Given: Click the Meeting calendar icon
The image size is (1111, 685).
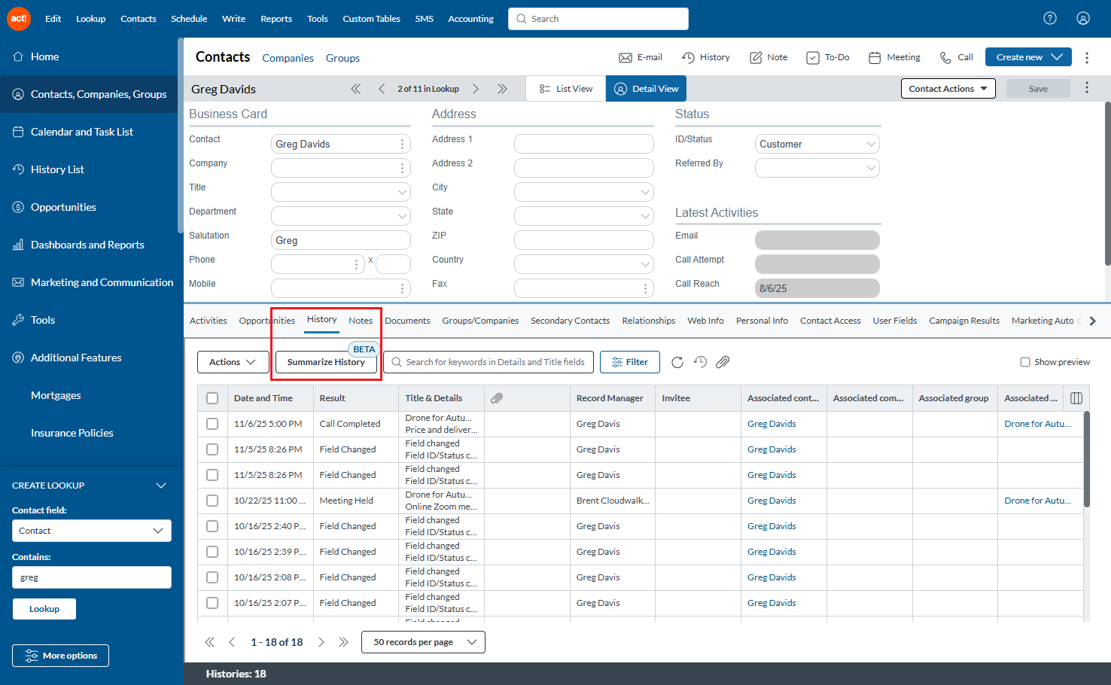Looking at the screenshot, I should click(875, 58).
